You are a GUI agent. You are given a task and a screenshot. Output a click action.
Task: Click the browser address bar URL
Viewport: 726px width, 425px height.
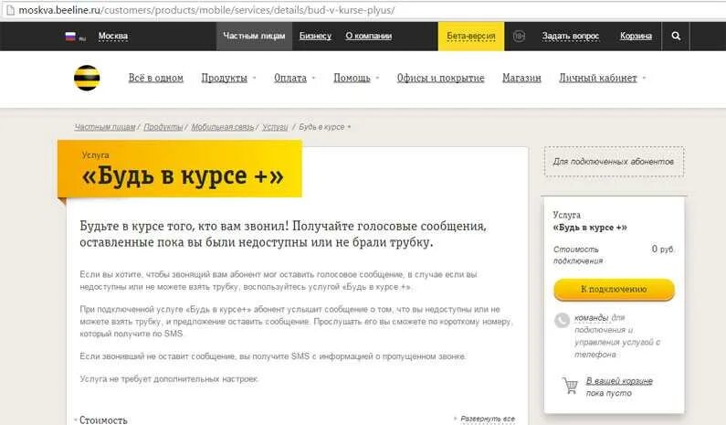[x=206, y=10]
